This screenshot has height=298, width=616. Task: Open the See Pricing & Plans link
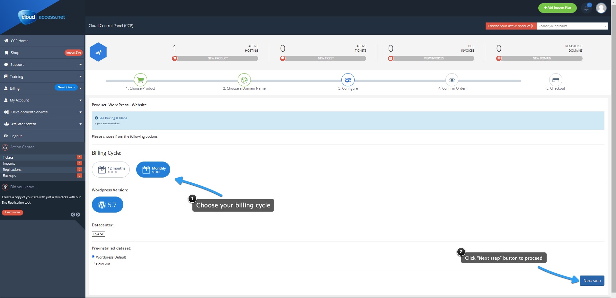[113, 118]
